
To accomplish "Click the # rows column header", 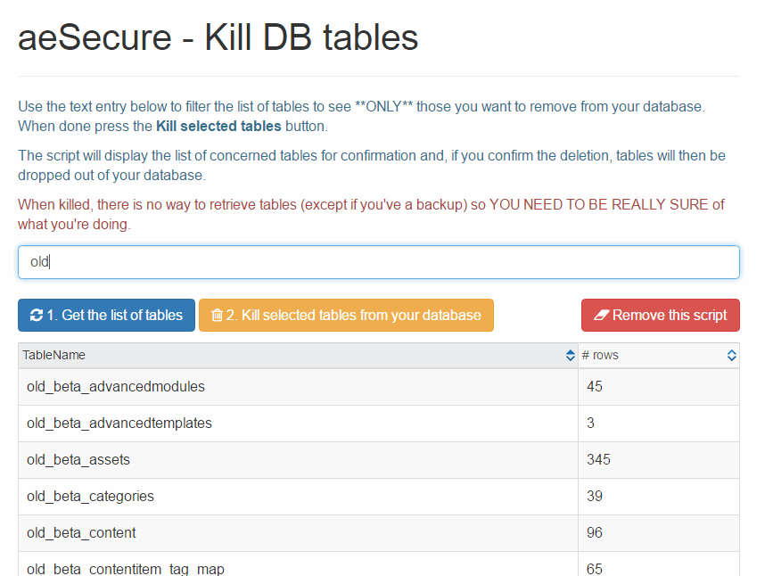I will click(659, 355).
